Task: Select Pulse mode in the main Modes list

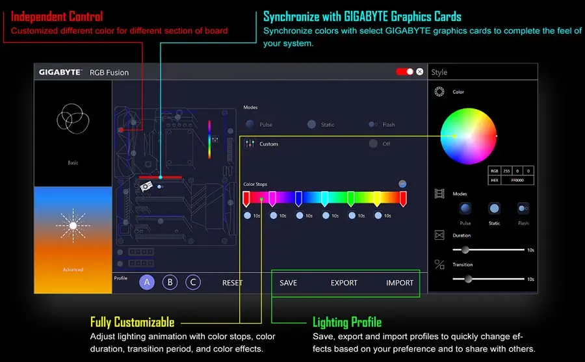Action: 250,124
